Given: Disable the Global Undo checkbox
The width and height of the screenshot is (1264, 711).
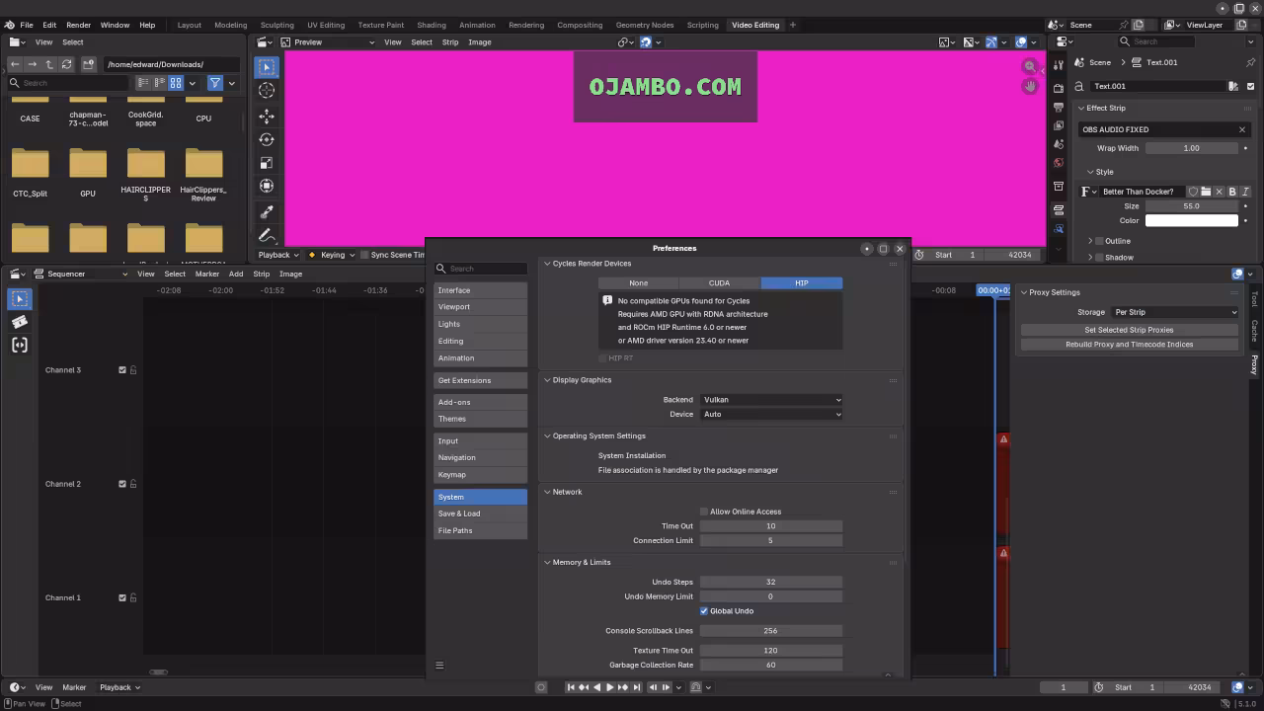Looking at the screenshot, I should pyautogui.click(x=704, y=610).
